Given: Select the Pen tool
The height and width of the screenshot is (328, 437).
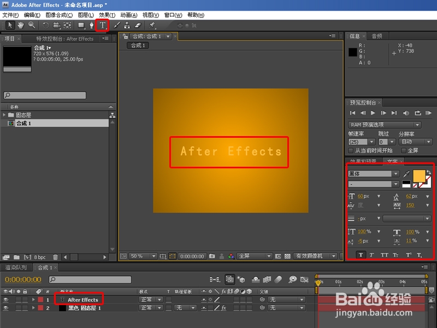Looking at the screenshot, I should [91, 25].
